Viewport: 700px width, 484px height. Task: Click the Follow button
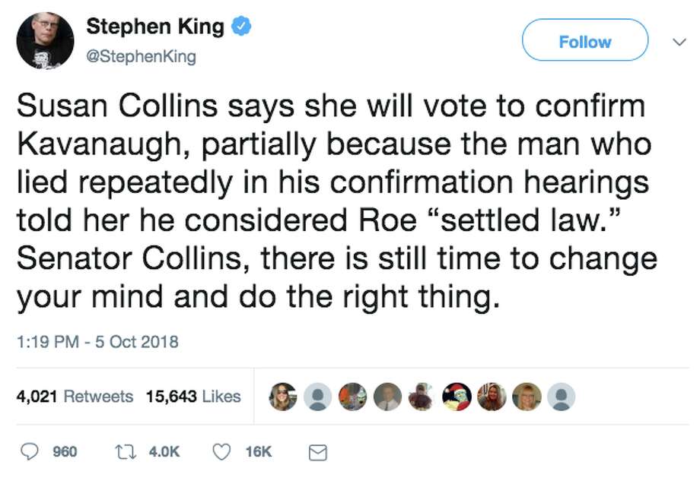[x=584, y=40]
